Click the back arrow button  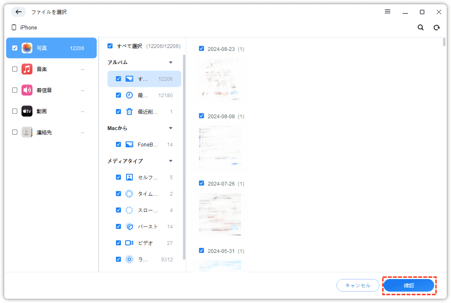19,12
